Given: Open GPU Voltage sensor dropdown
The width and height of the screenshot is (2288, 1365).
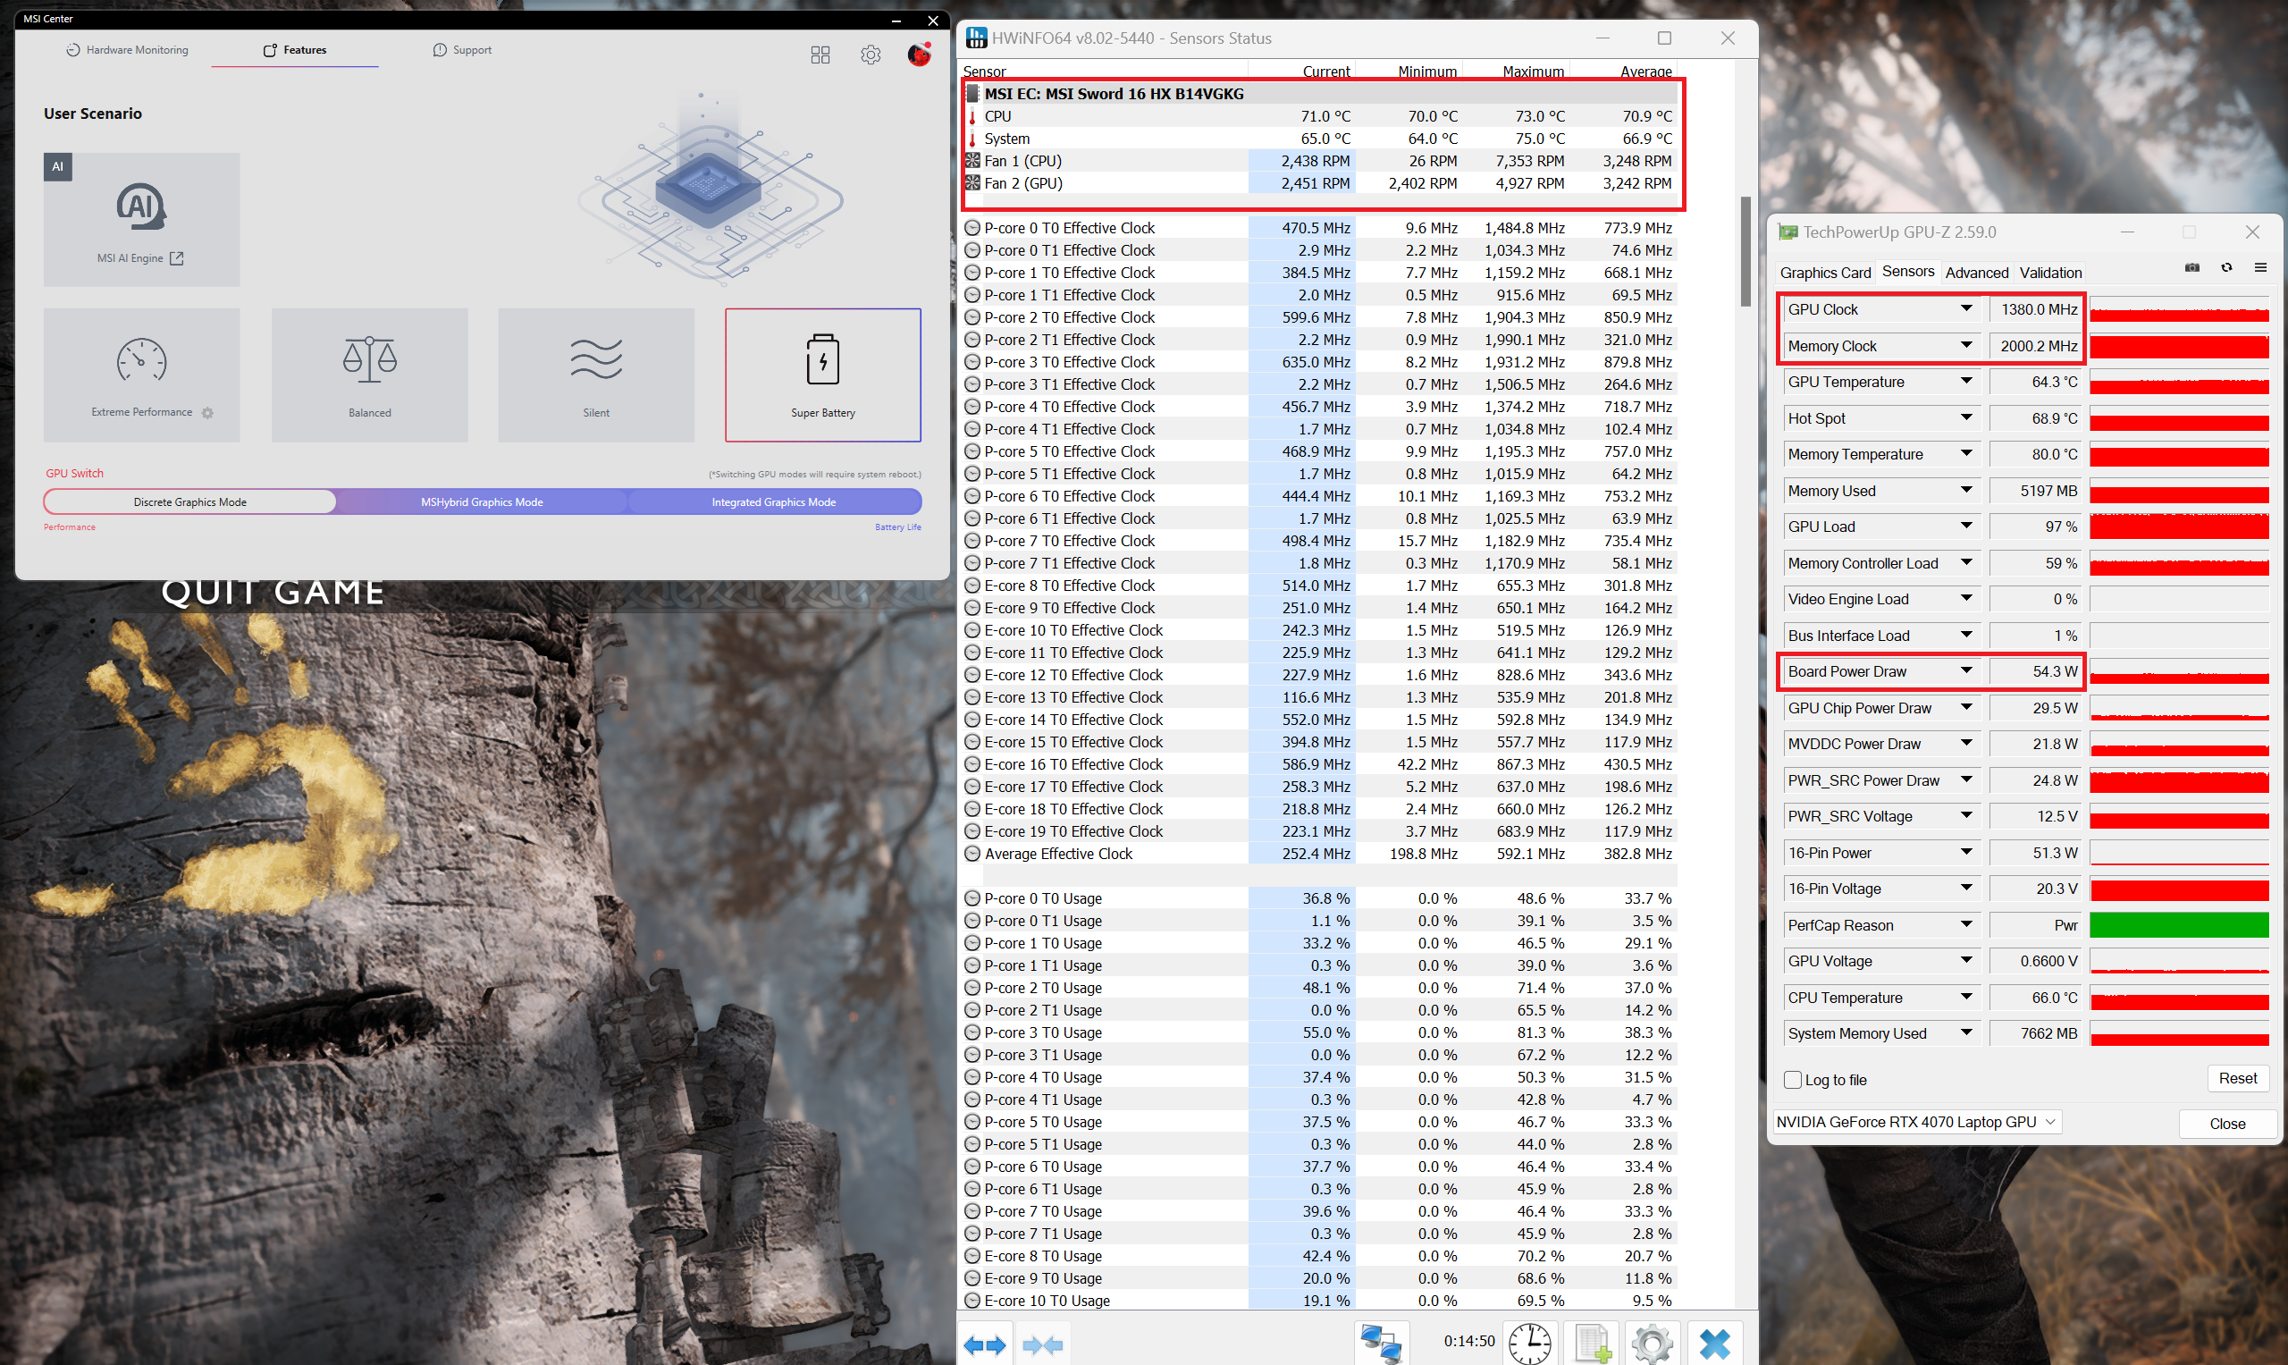Looking at the screenshot, I should pyautogui.click(x=1966, y=961).
